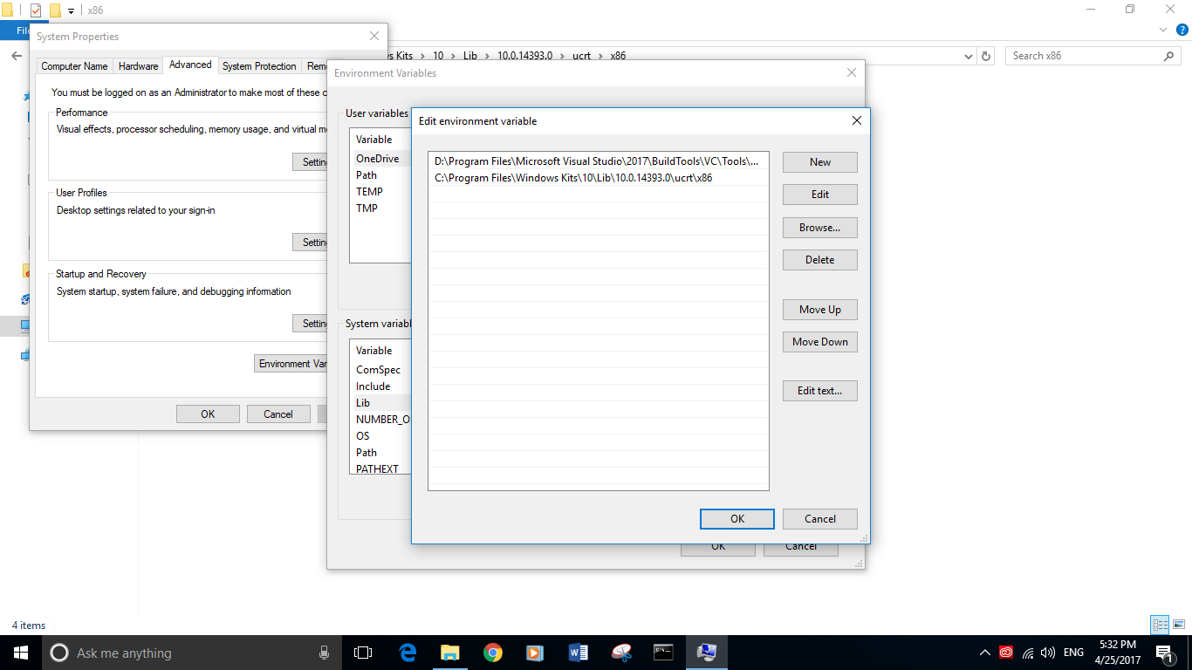
Task: Open the Windows Start menu
Action: tap(21, 653)
